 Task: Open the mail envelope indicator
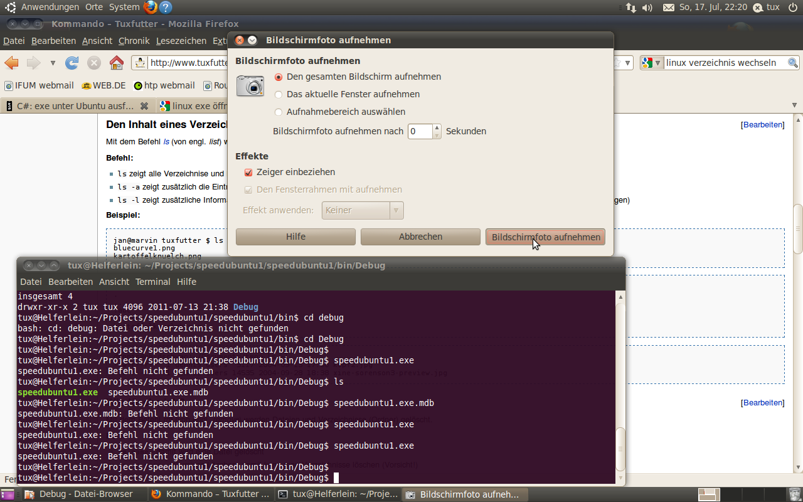(669, 8)
